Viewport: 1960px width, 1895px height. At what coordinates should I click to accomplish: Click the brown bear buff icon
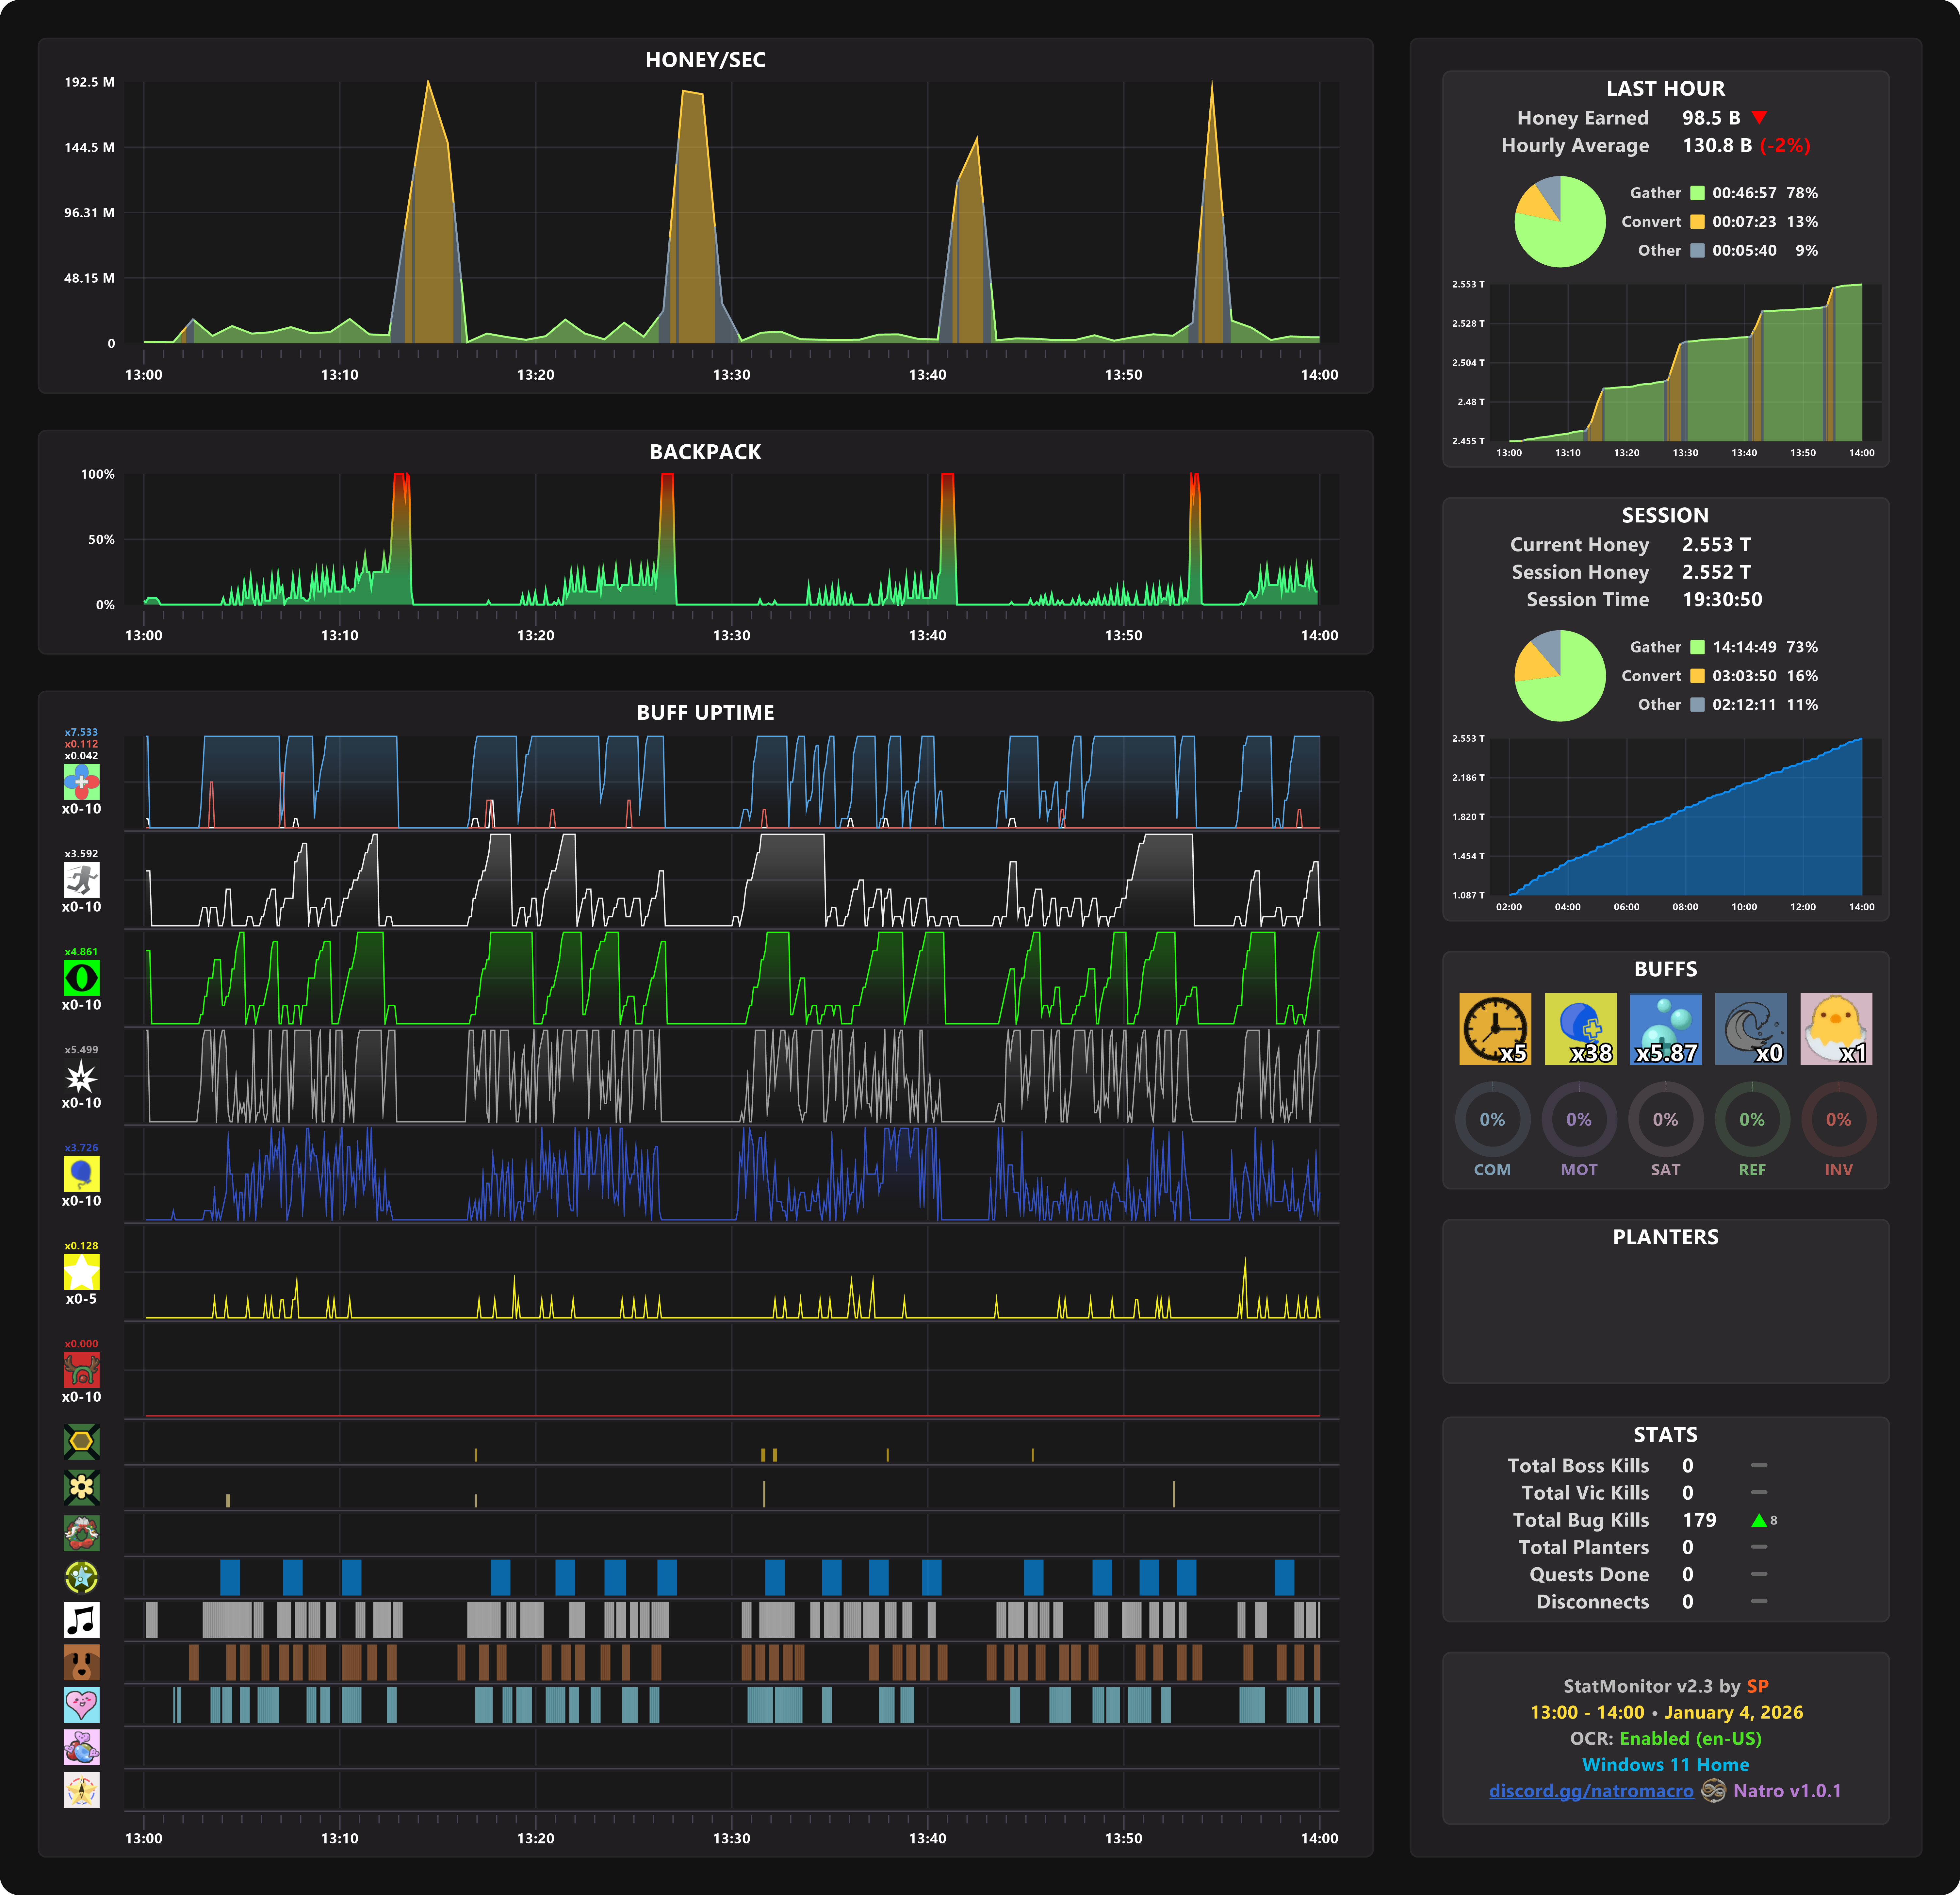(81, 1662)
